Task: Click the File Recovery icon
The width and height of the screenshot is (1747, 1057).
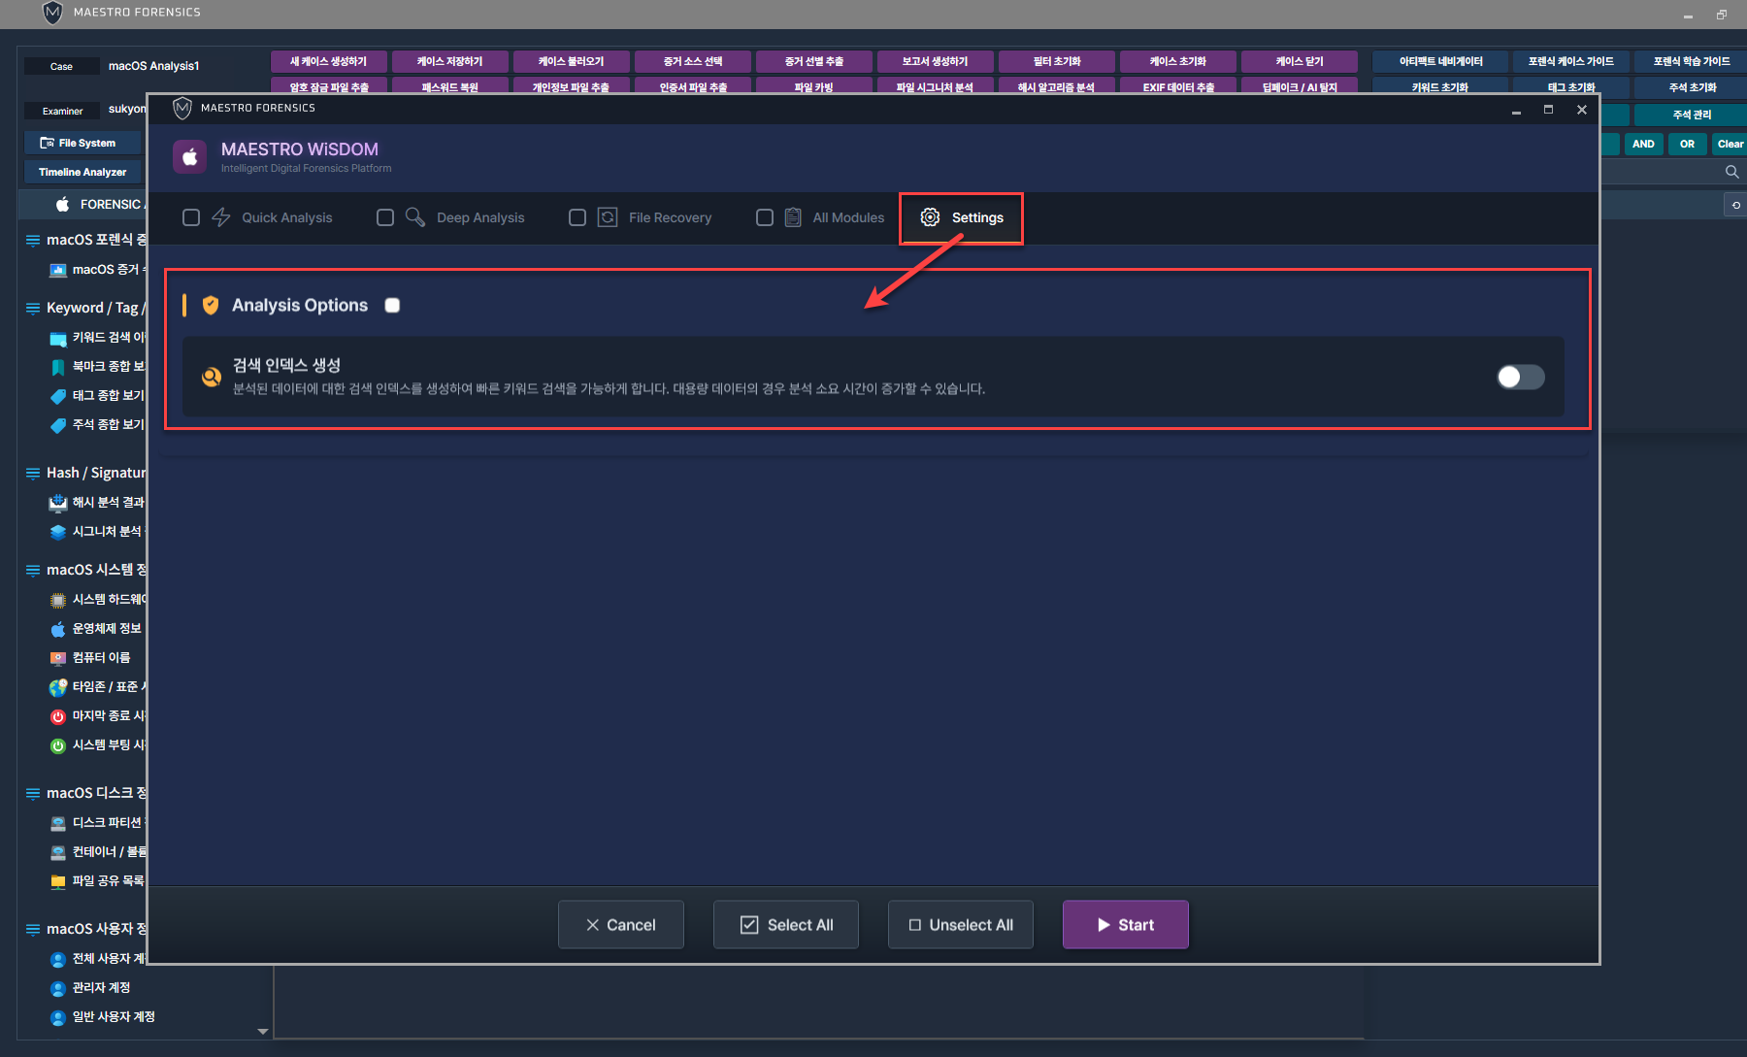Action: click(x=608, y=217)
